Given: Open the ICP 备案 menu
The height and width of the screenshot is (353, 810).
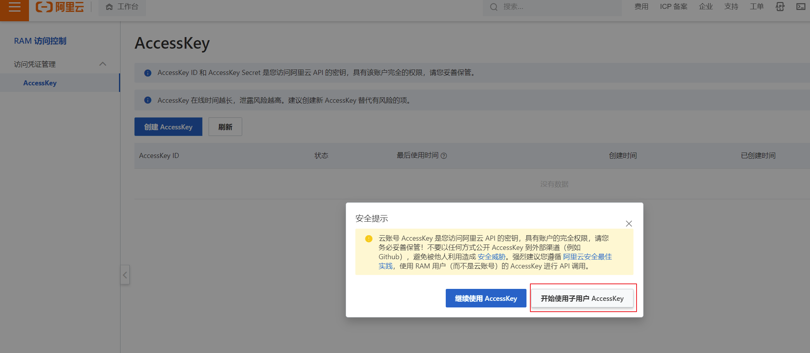Looking at the screenshot, I should (674, 7).
